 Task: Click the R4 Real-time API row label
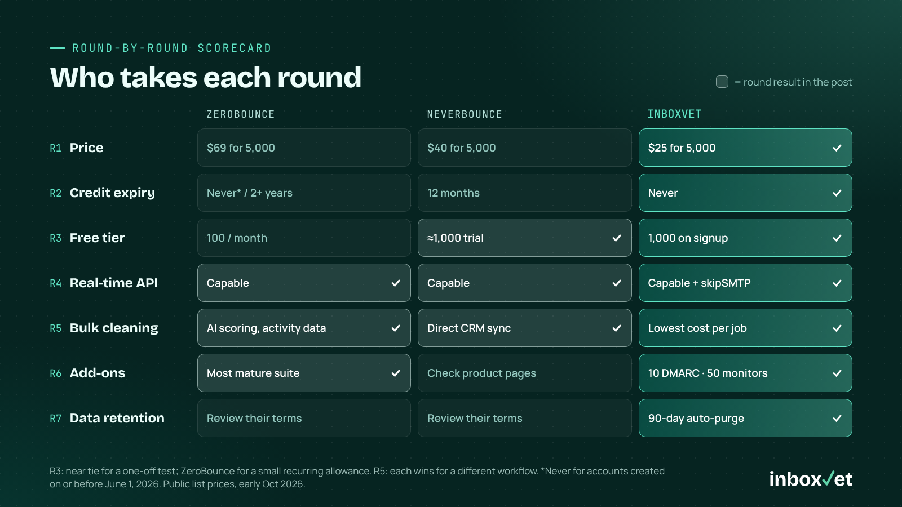point(104,283)
